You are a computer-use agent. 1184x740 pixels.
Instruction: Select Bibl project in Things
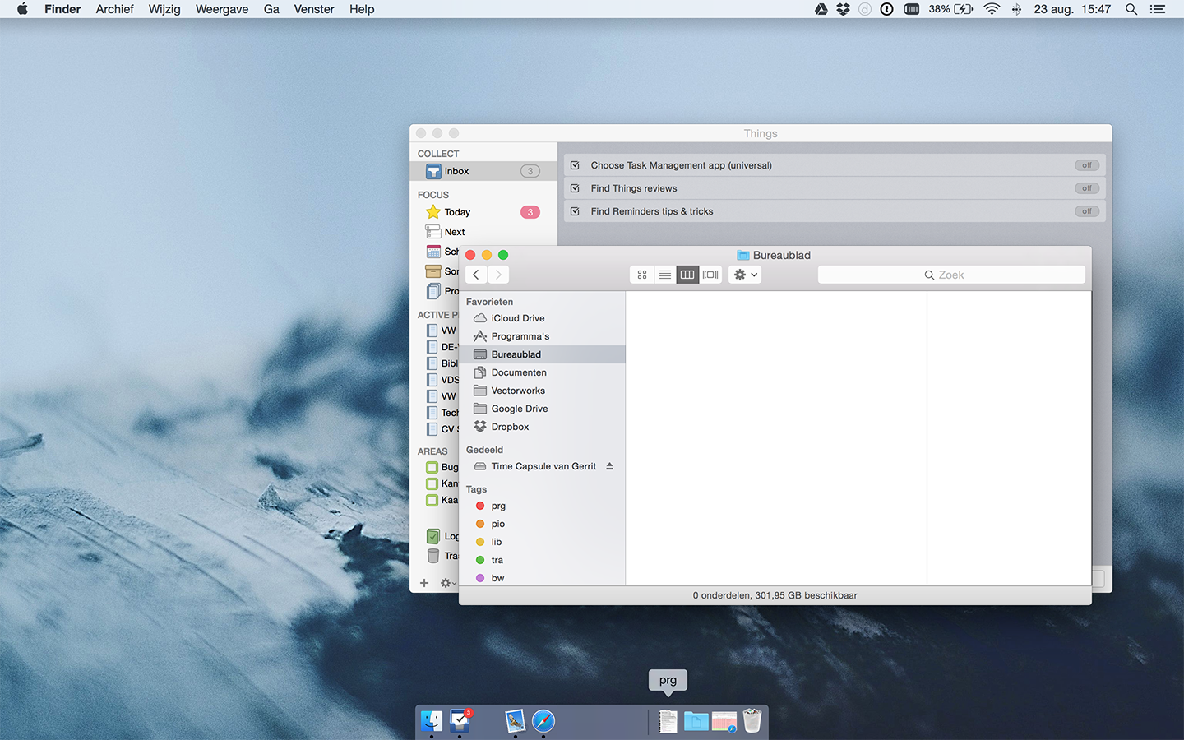(x=442, y=363)
